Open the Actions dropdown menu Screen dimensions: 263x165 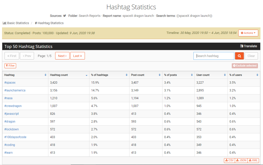(248, 33)
